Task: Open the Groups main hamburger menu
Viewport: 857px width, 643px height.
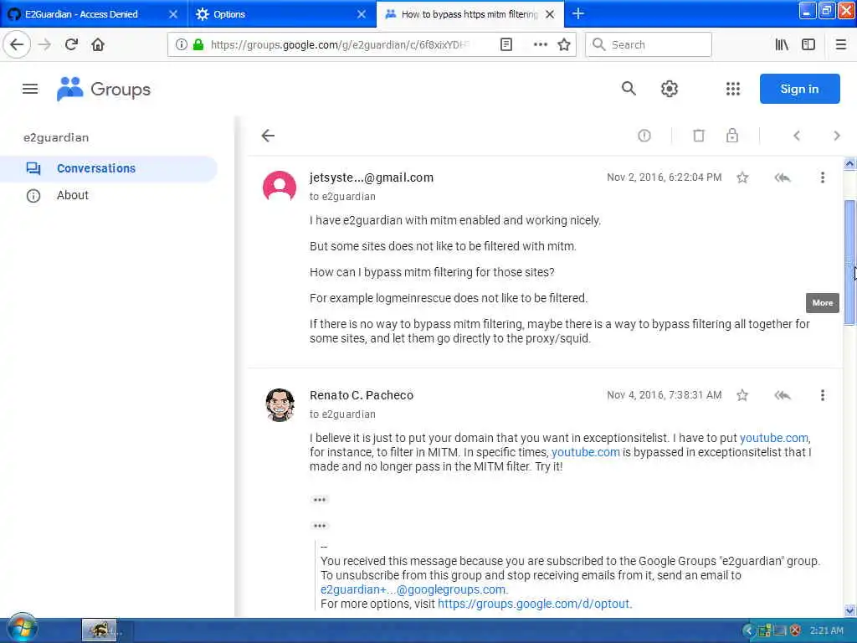Action: pyautogui.click(x=30, y=89)
